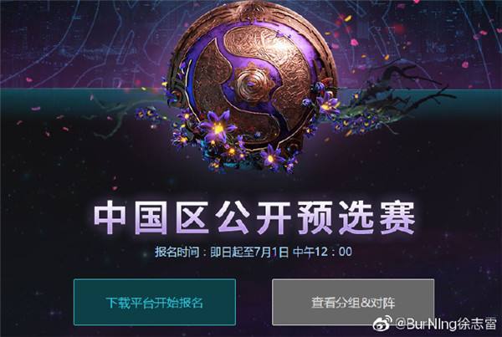Click the purple flower cluster on shield's right edge
The height and width of the screenshot is (337, 502).
[x=323, y=101]
